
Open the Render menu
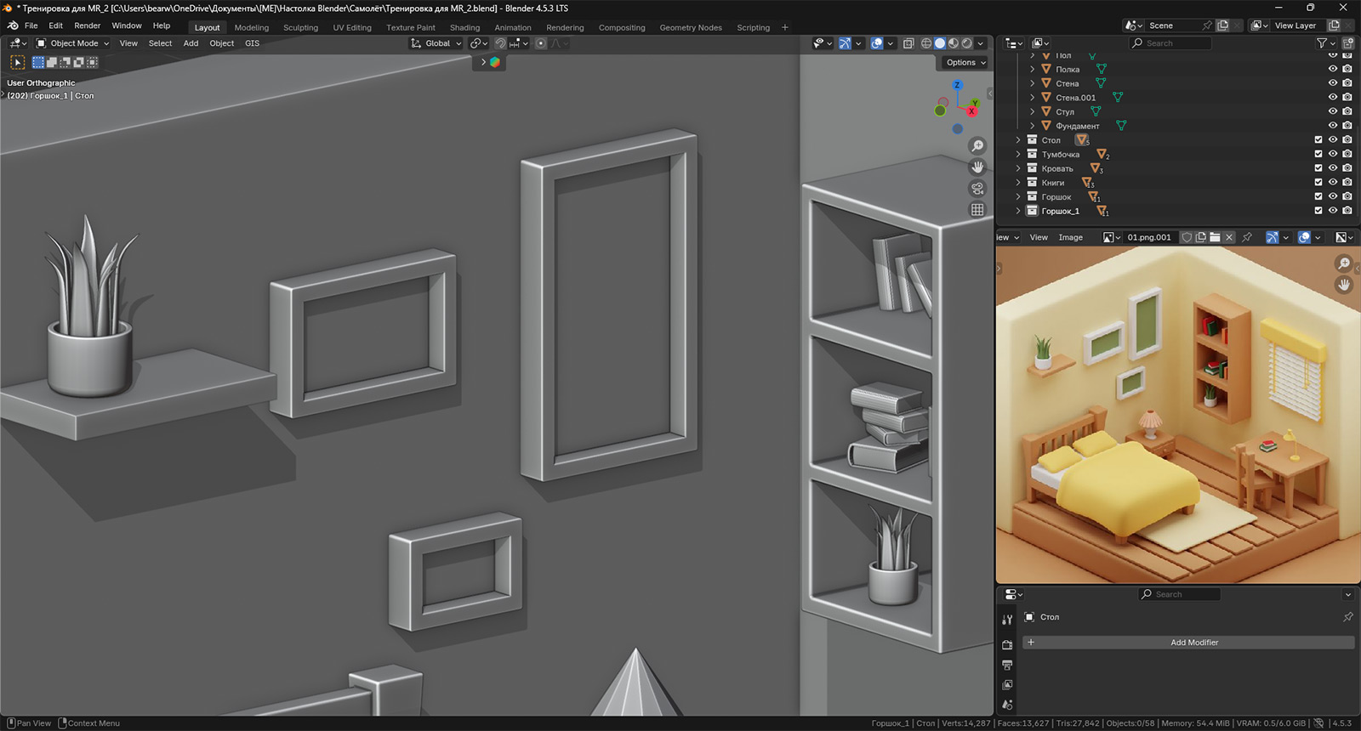coord(87,25)
